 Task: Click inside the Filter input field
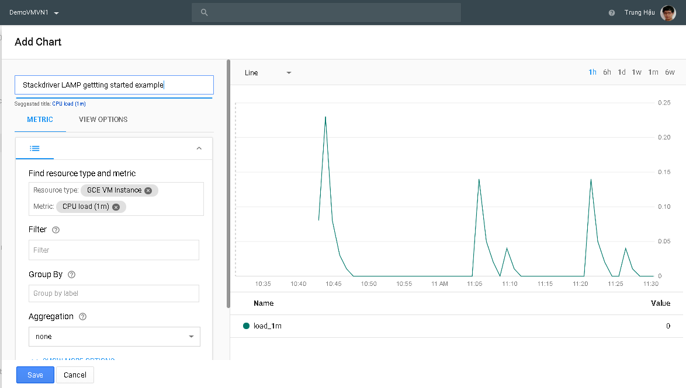[x=114, y=250]
